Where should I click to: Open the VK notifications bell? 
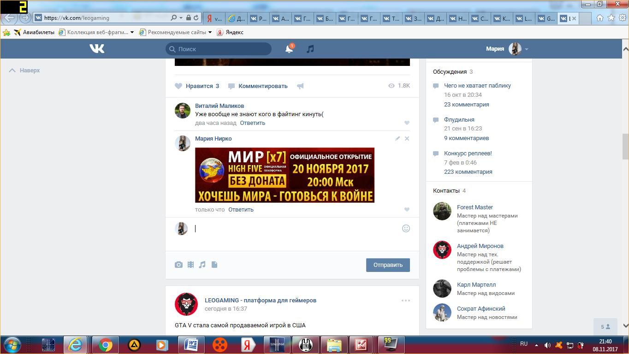(x=289, y=48)
